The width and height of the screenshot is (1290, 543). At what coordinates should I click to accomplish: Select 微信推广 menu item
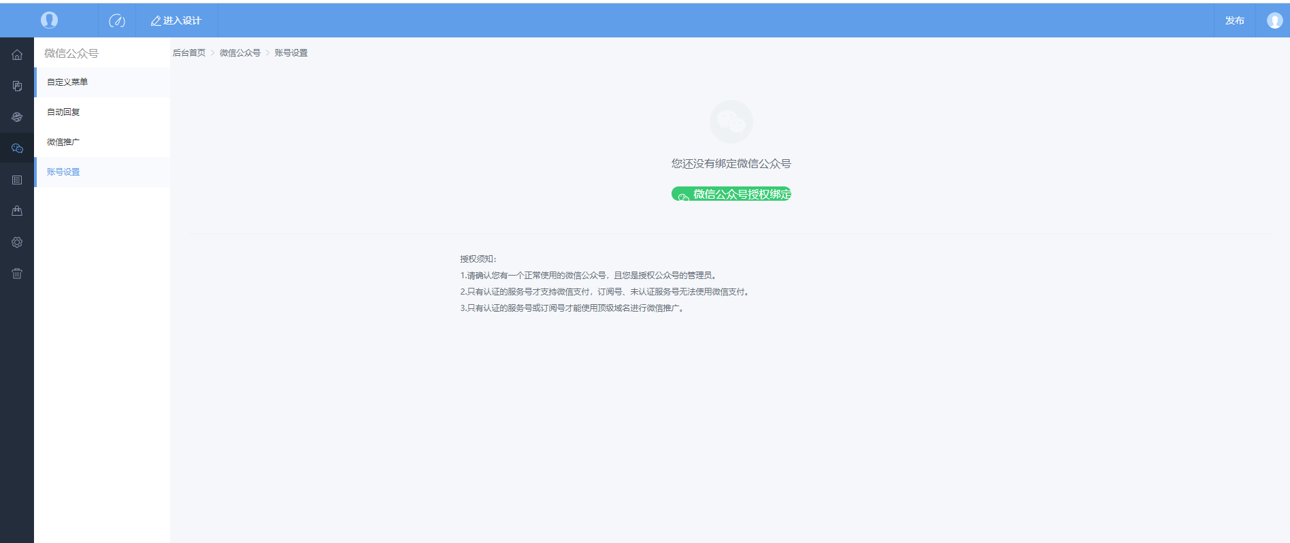pos(102,142)
